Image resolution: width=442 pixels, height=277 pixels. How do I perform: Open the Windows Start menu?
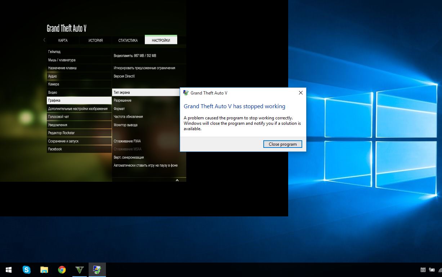[x=9, y=269]
